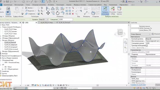Click the selection filter icon in status bar
The width and height of the screenshot is (160, 90).
pyautogui.click(x=153, y=88)
